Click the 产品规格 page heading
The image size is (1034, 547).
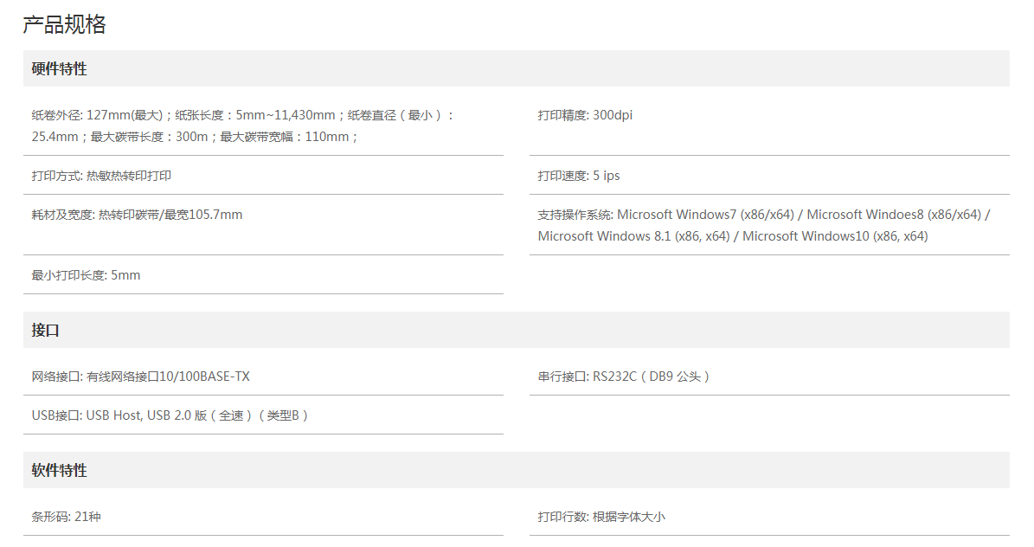65,24
